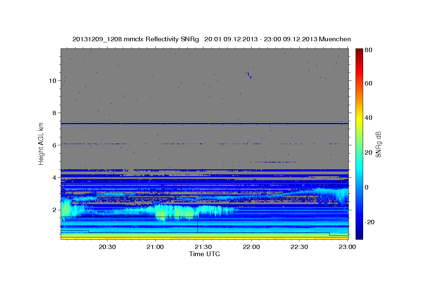The width and height of the screenshot is (431, 287).
Task: Click the colorbar value 80
Action: (369, 50)
